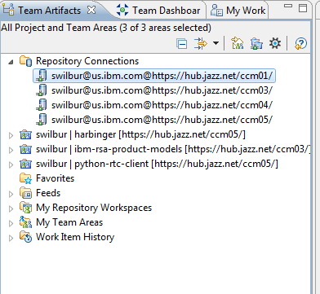Viewport: 320px width, 294px height.
Task: Open the help question mark icon
Action: [x=300, y=43]
